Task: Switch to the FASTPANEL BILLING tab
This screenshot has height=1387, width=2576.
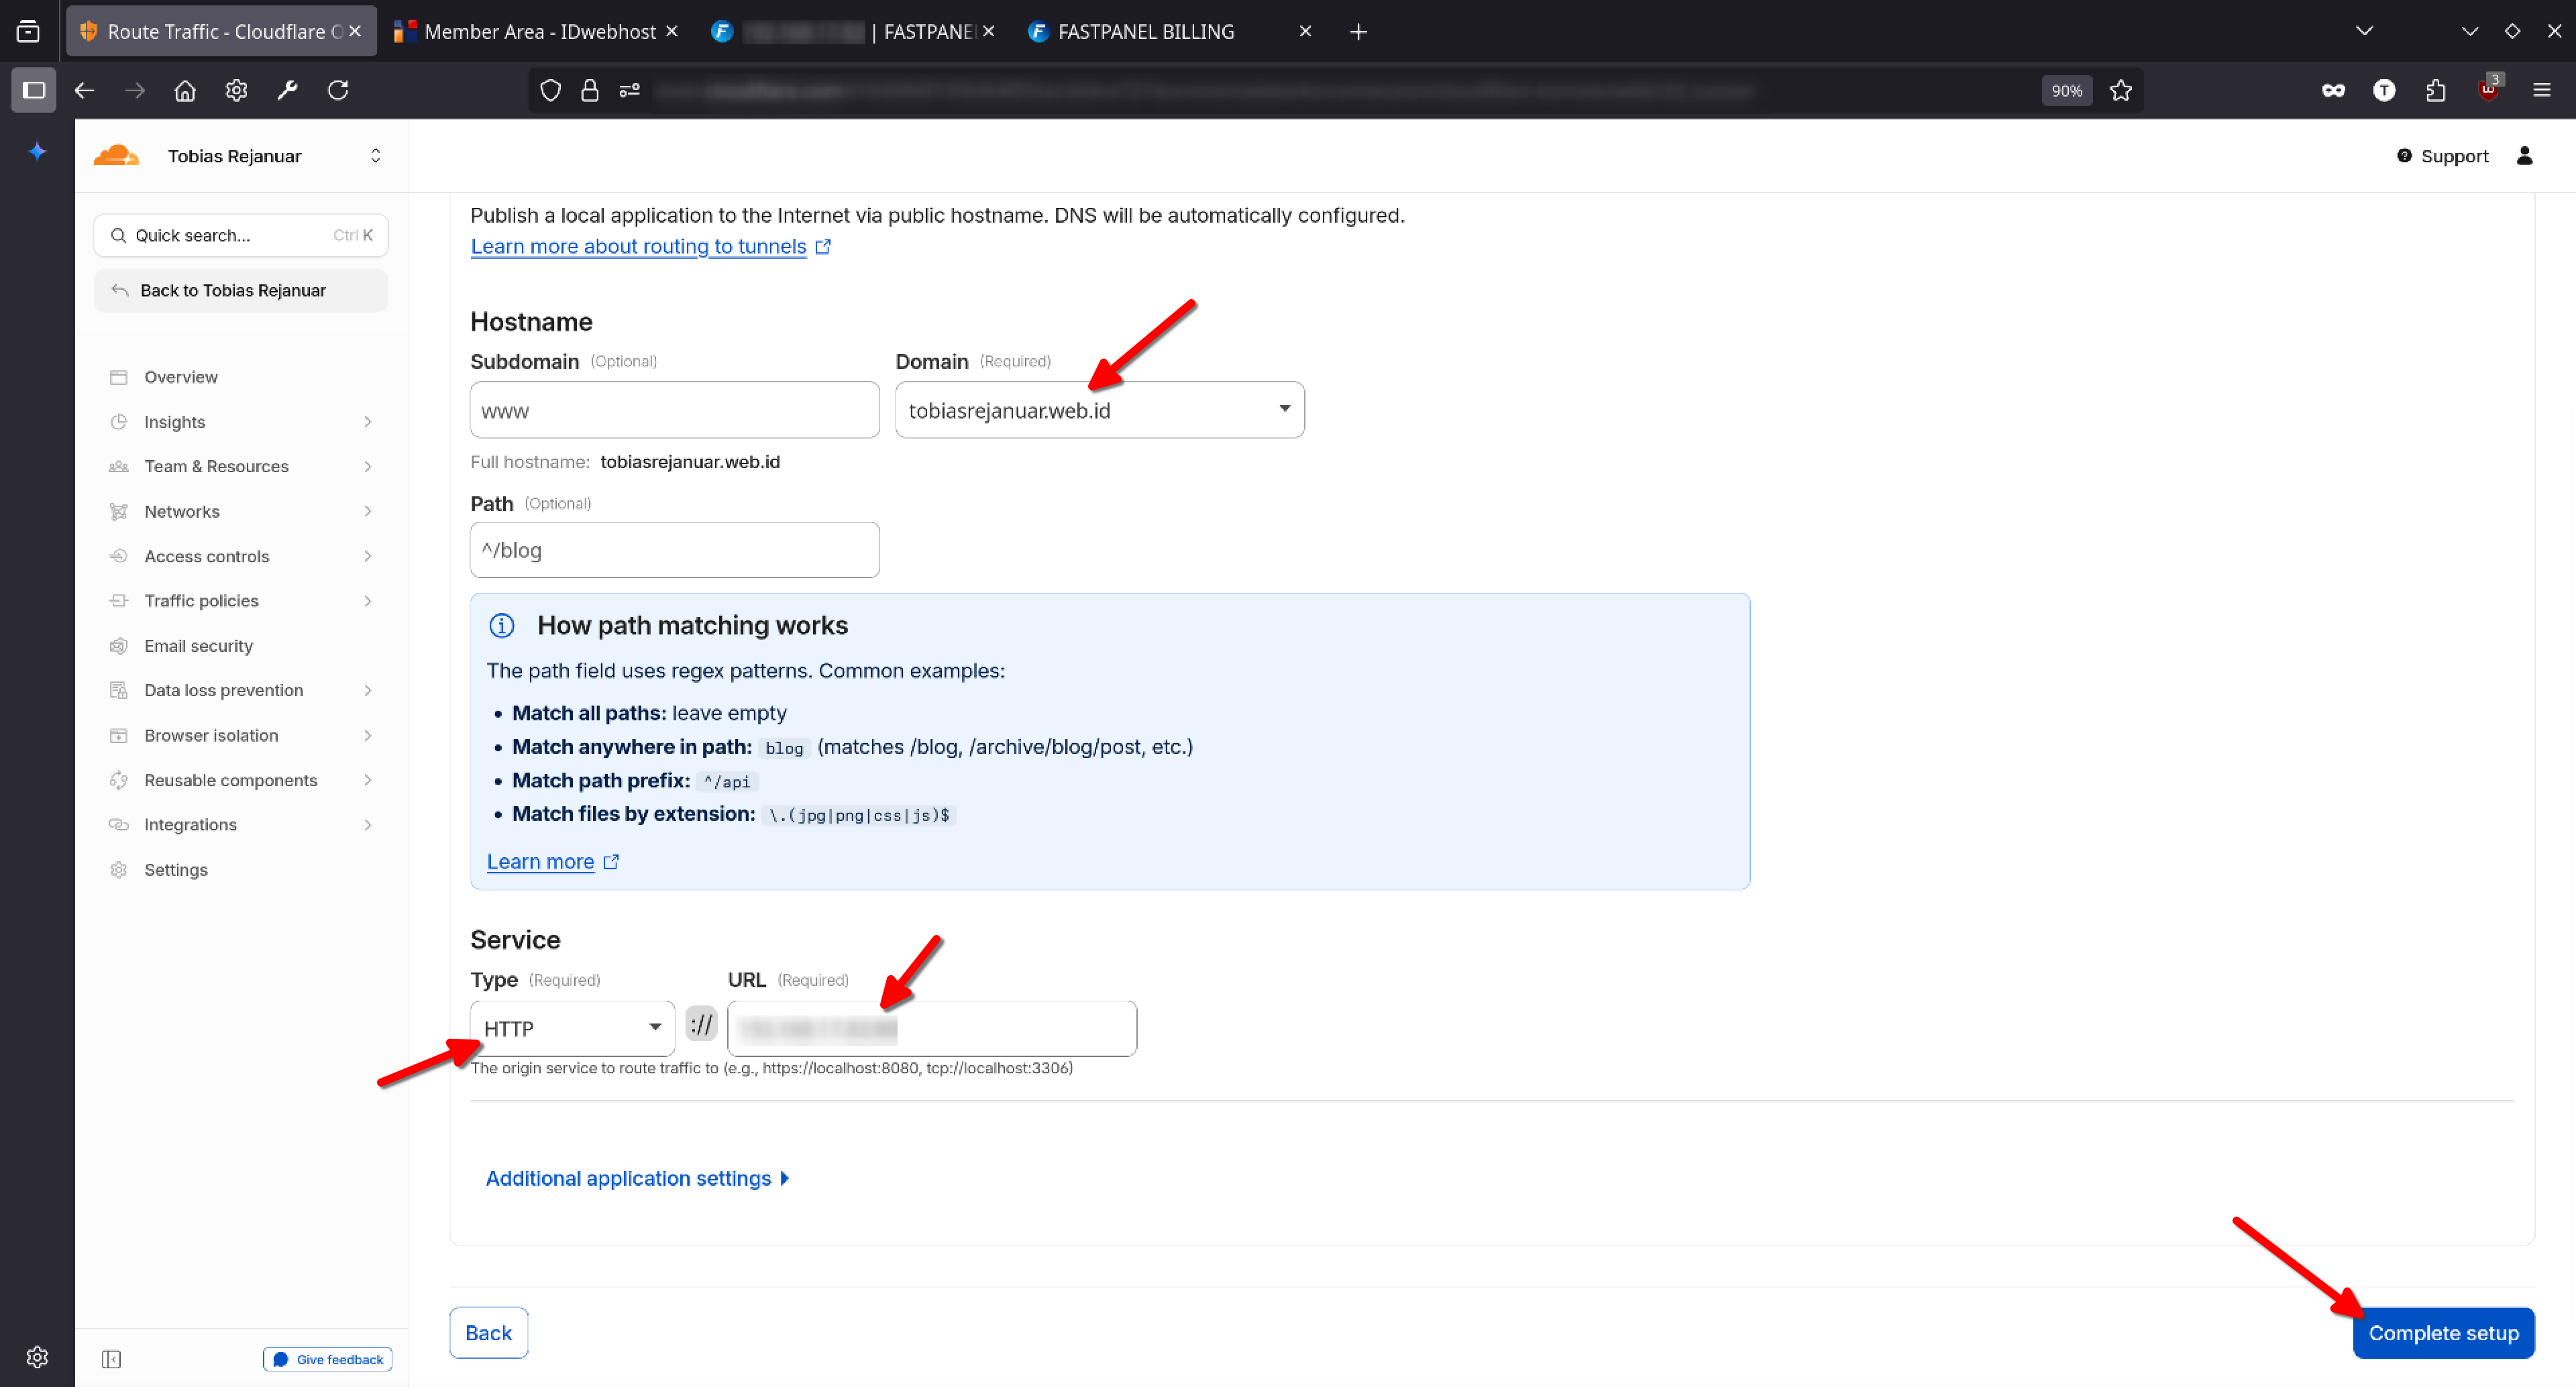Action: [1145, 32]
